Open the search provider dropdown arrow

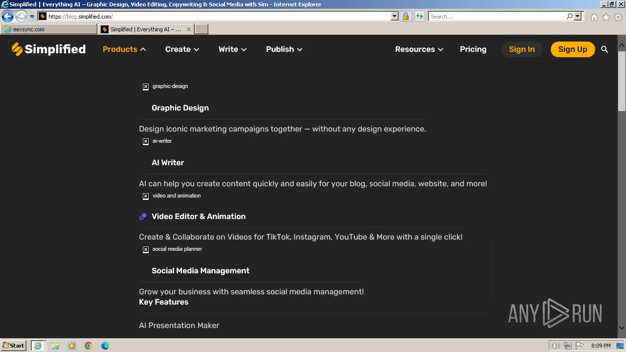coord(578,16)
